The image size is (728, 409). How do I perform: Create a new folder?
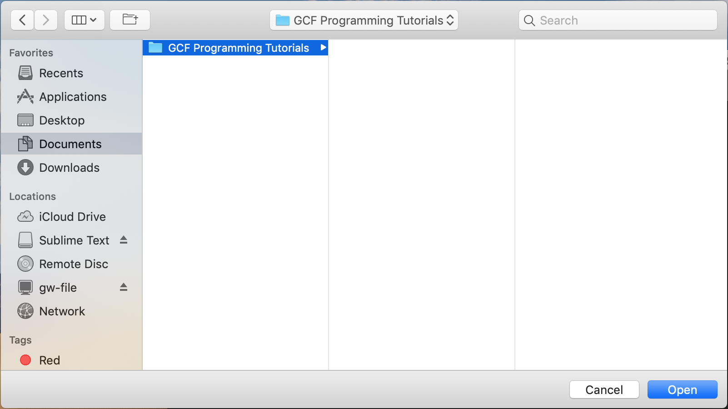pyautogui.click(x=130, y=20)
